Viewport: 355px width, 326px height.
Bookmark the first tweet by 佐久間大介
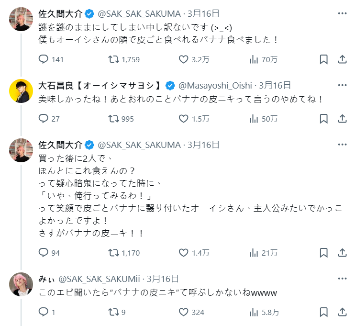tap(323, 59)
